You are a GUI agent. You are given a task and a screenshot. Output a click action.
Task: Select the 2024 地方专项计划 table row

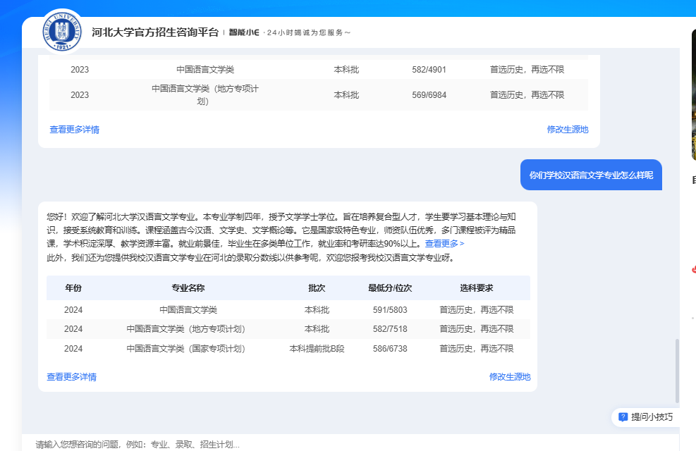coord(288,329)
